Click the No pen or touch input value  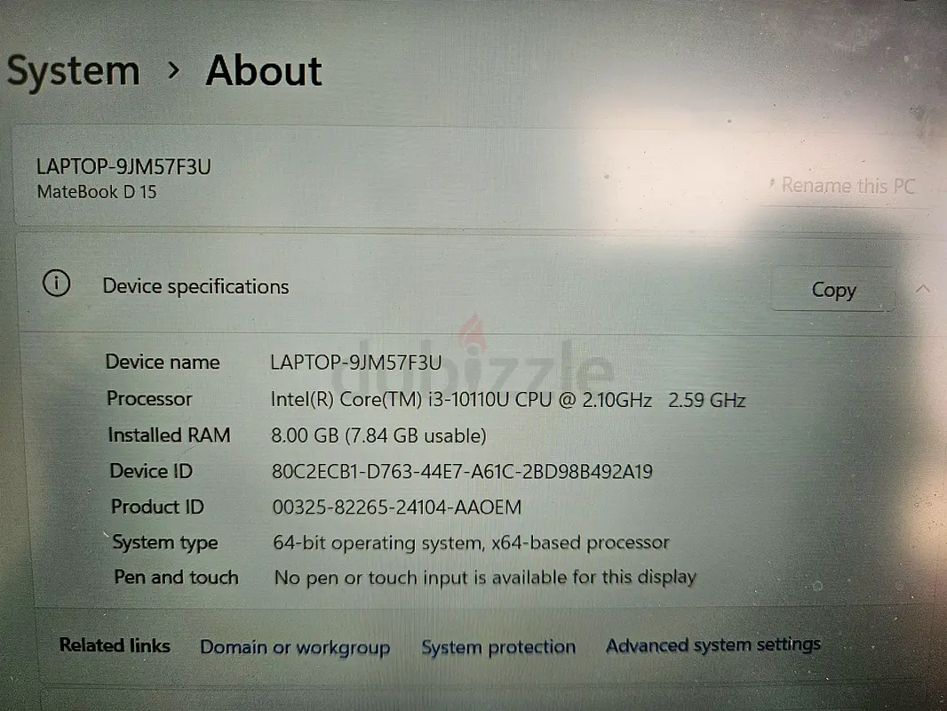click(486, 578)
